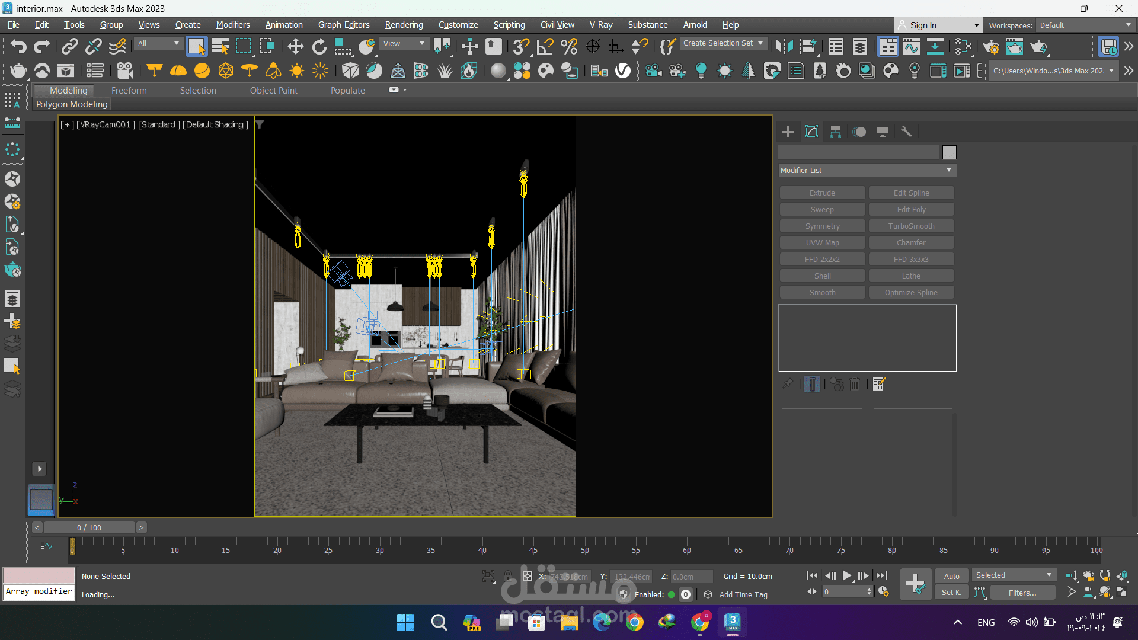Click the Play Animation button
This screenshot has width=1138, height=640.
[x=847, y=575]
